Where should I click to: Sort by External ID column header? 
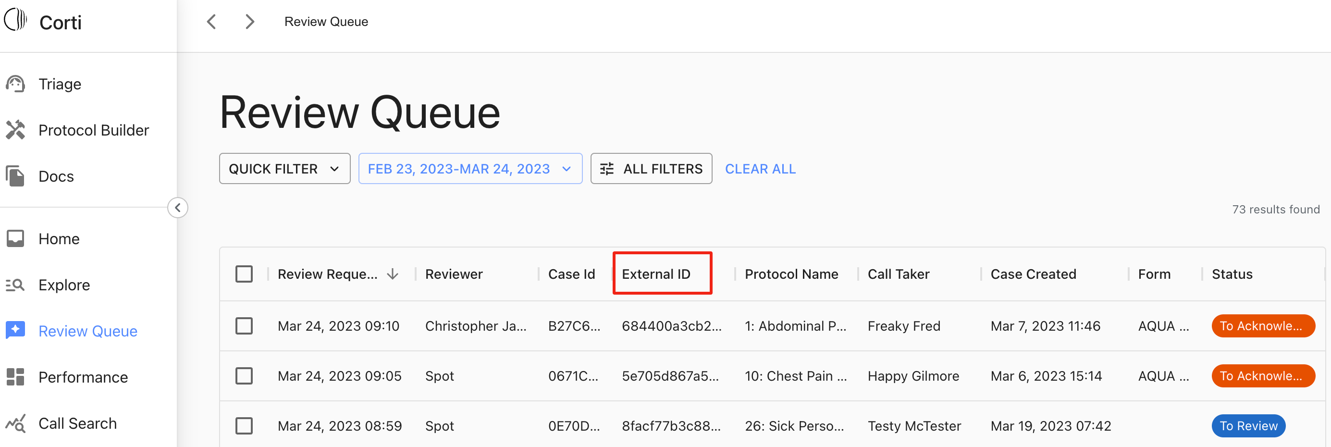tap(656, 274)
